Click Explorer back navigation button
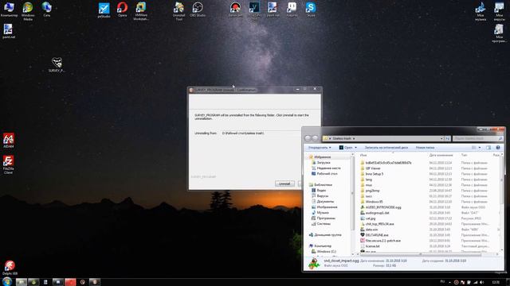This screenshot has width=510, height=286. pos(308,138)
